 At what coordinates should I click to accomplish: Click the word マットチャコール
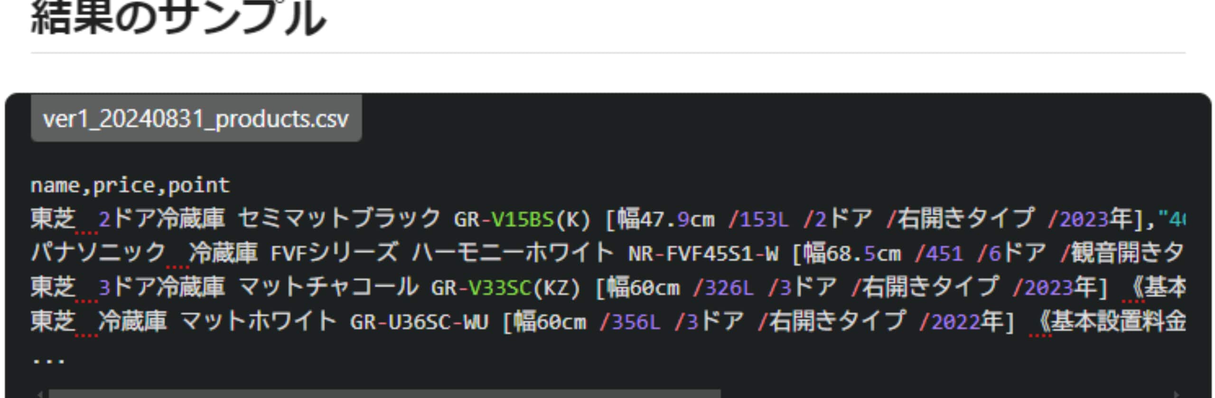328,288
